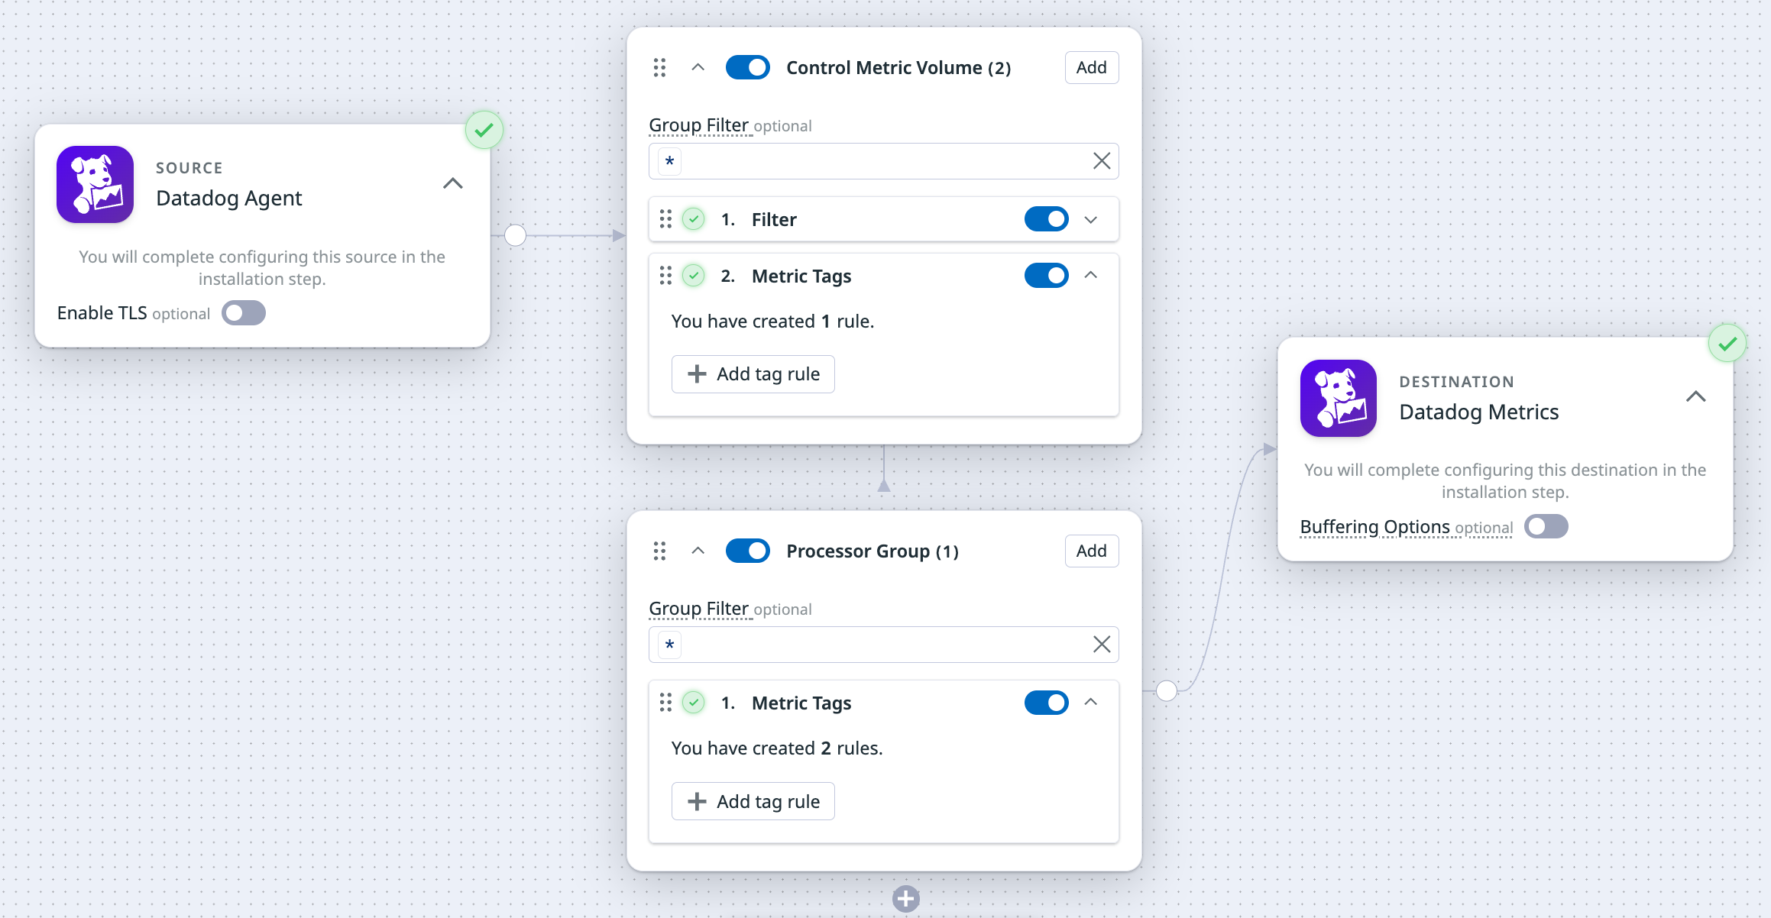
Task: Click Add tag rule in Processor Group
Action: point(753,801)
